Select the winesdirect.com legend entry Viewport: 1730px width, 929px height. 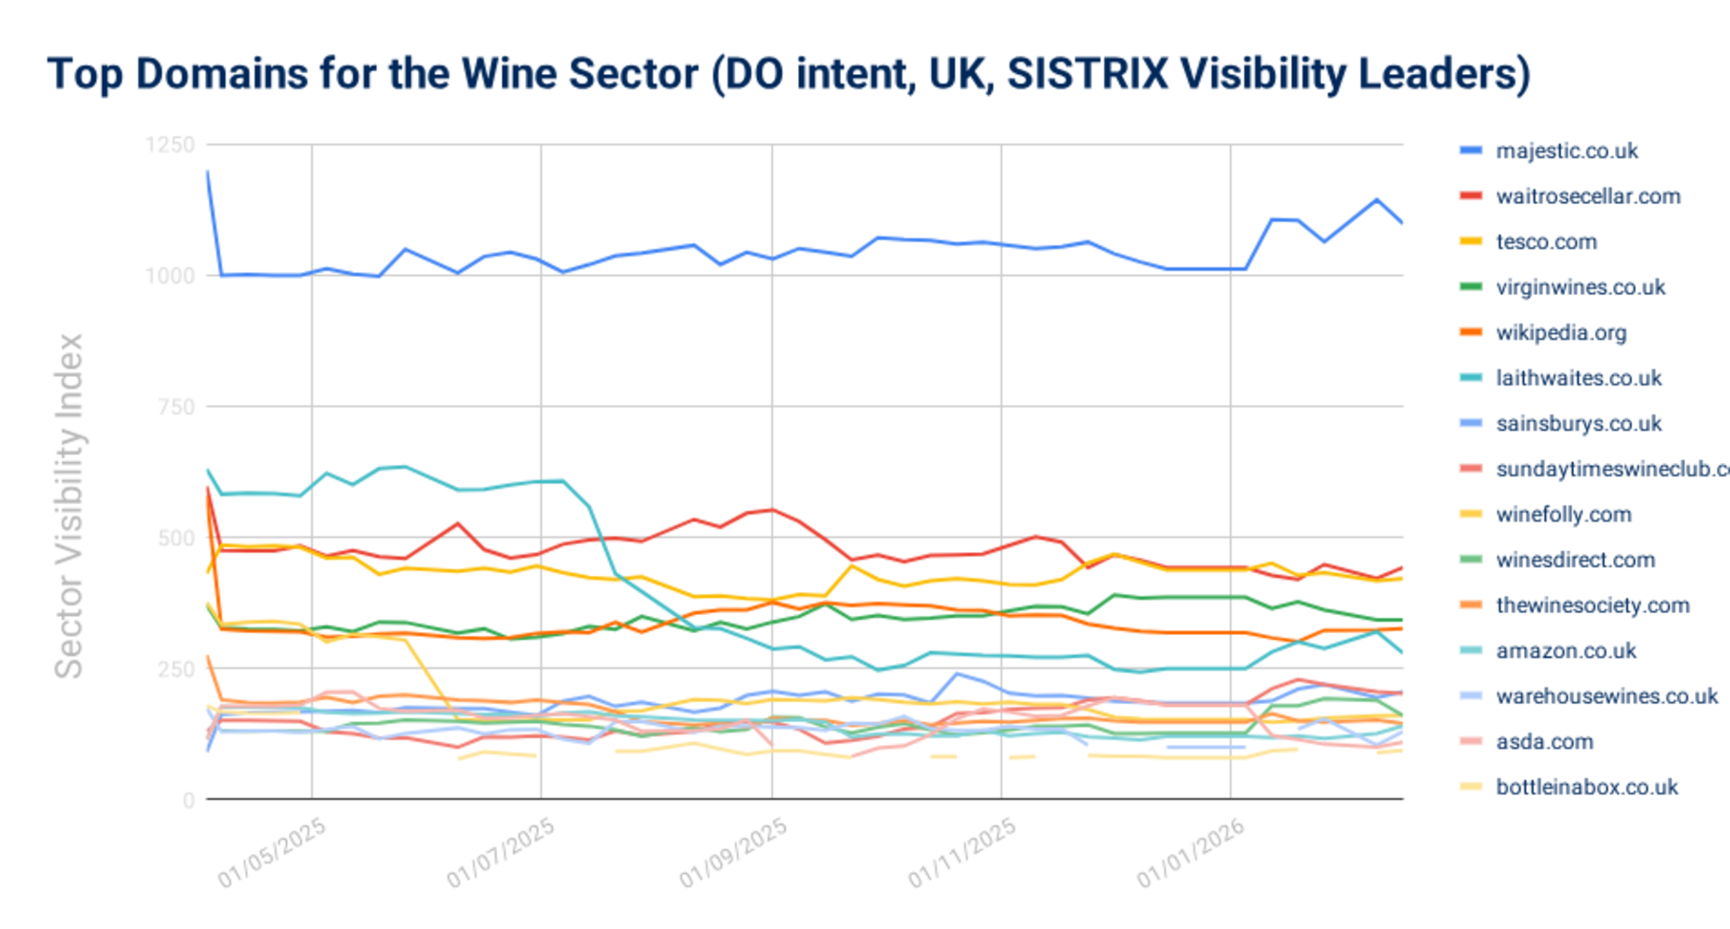[x=1575, y=560]
